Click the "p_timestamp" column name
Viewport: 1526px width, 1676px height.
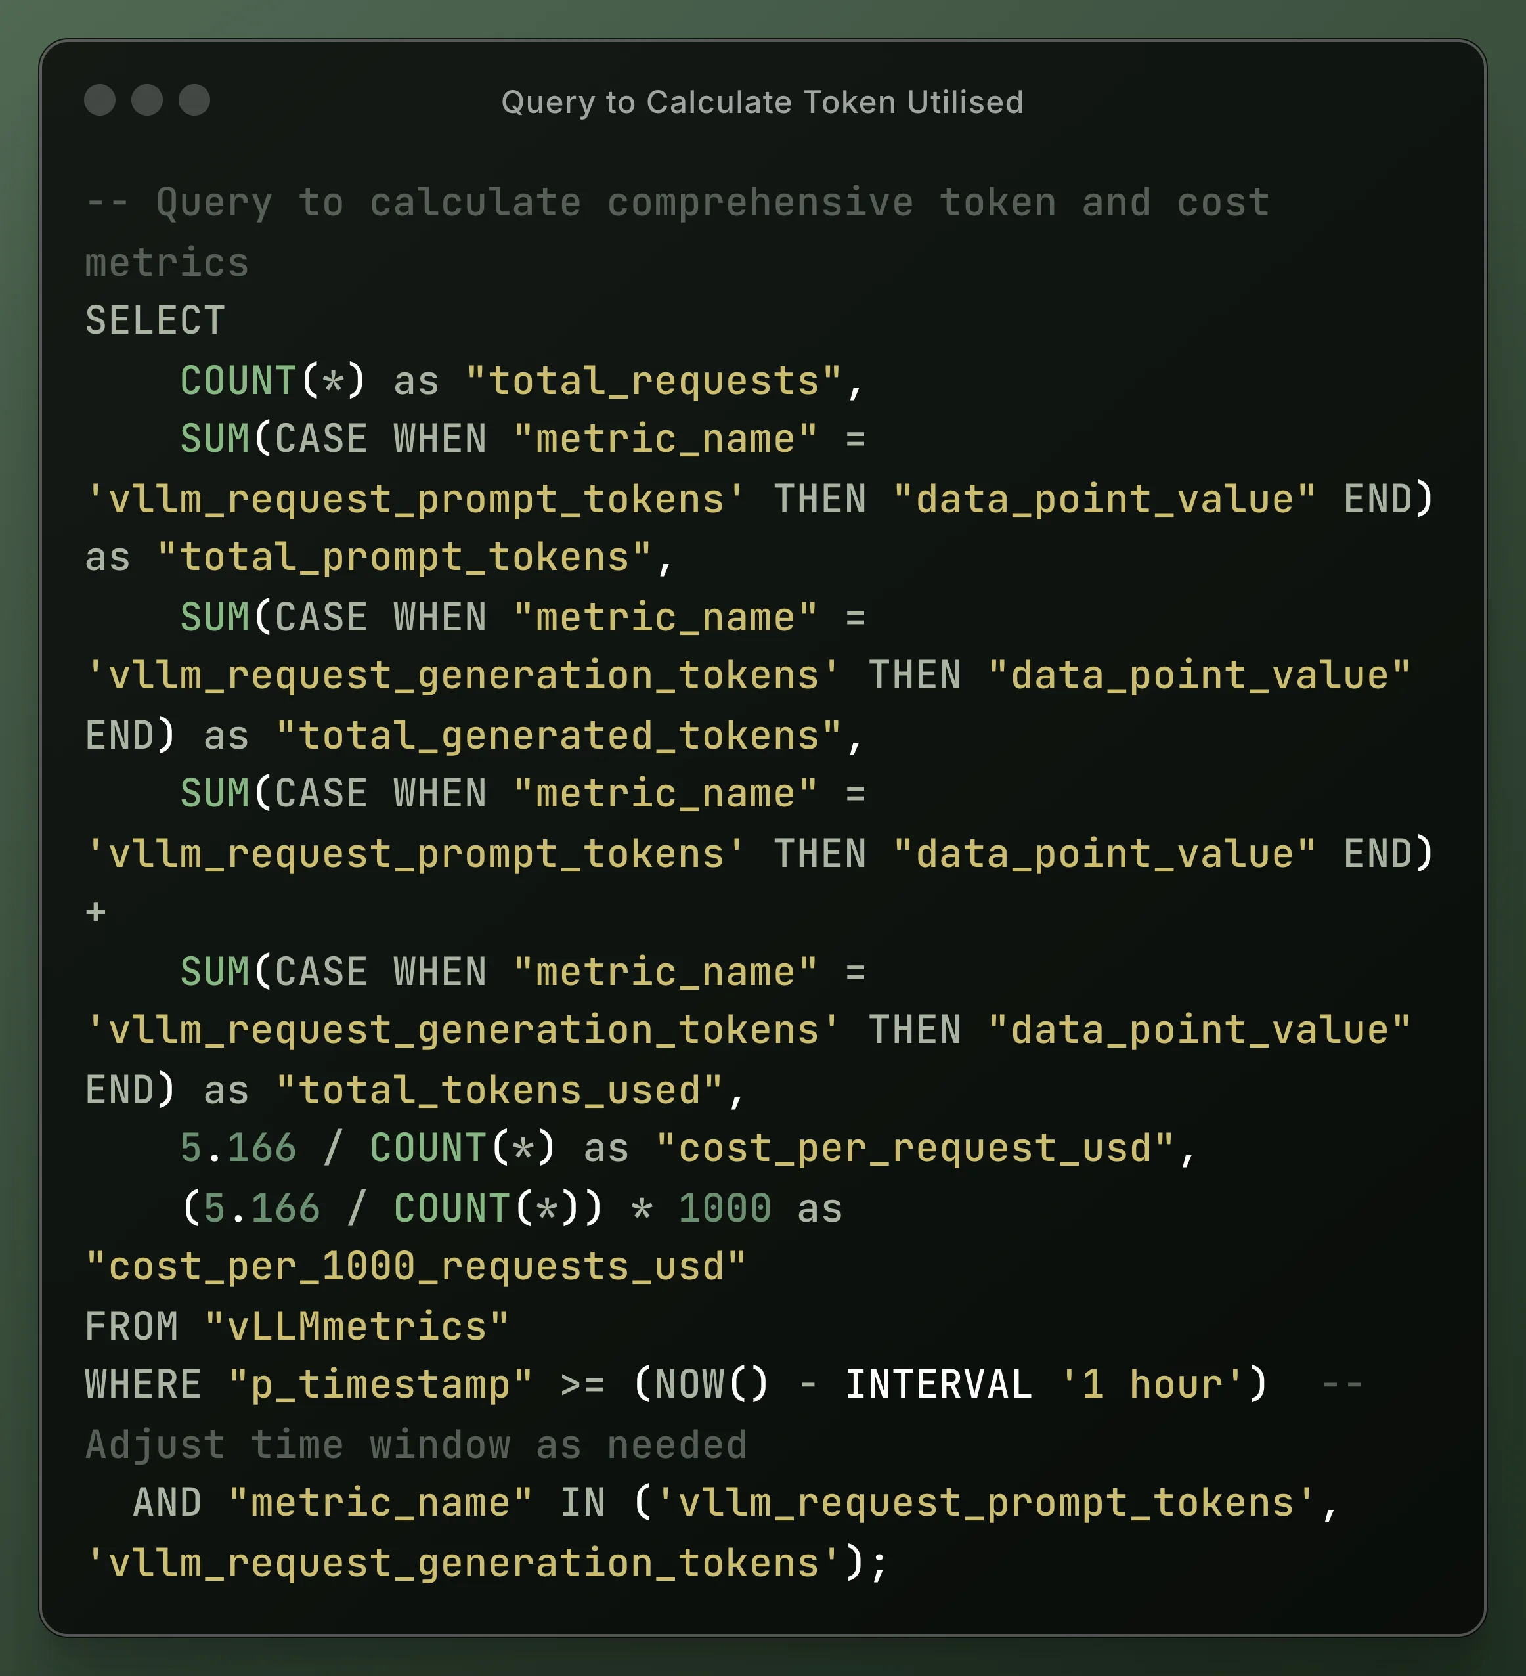coord(380,1386)
